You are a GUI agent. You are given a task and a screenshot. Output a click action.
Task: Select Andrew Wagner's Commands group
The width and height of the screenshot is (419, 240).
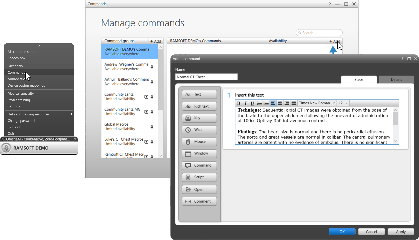pyautogui.click(x=130, y=67)
